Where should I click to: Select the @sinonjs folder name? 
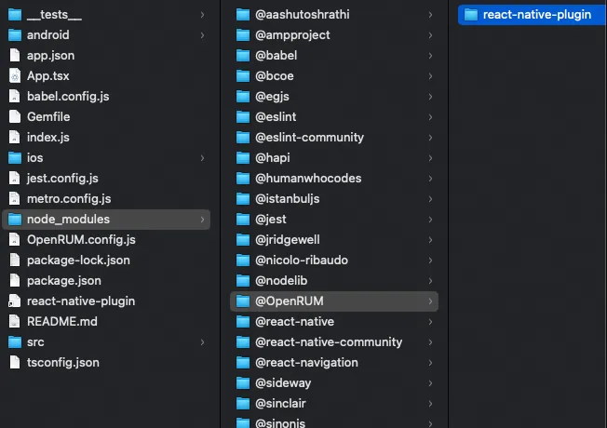280,423
